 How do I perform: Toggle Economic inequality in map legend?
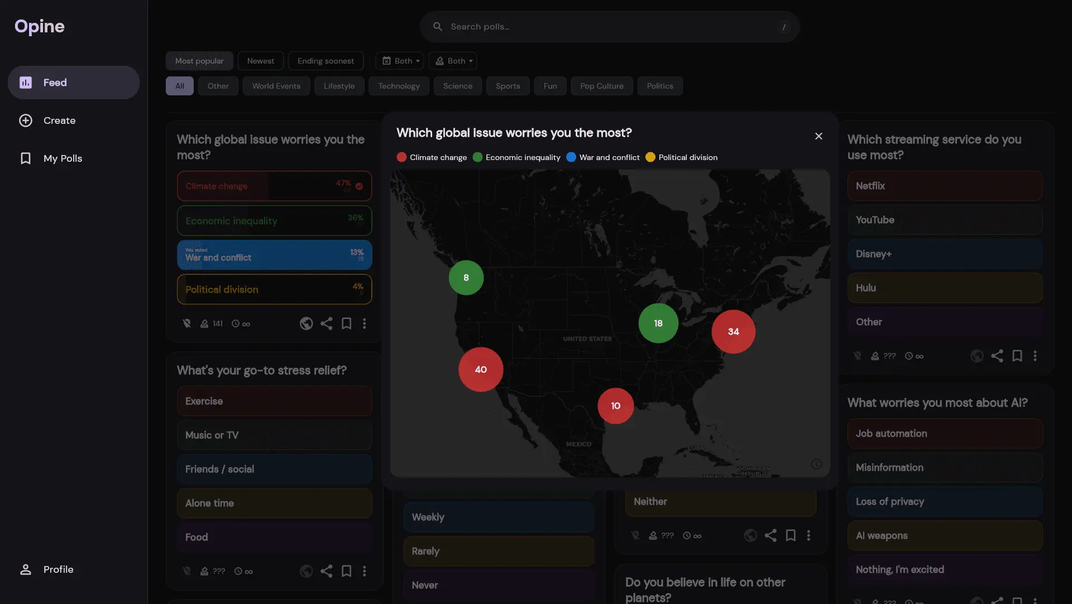pyautogui.click(x=516, y=157)
